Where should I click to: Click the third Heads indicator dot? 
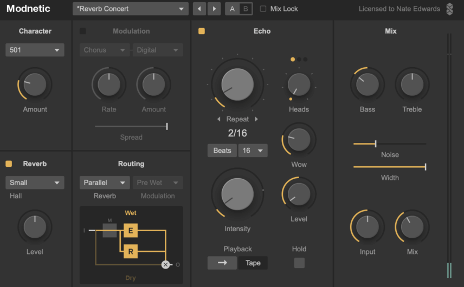click(x=305, y=60)
